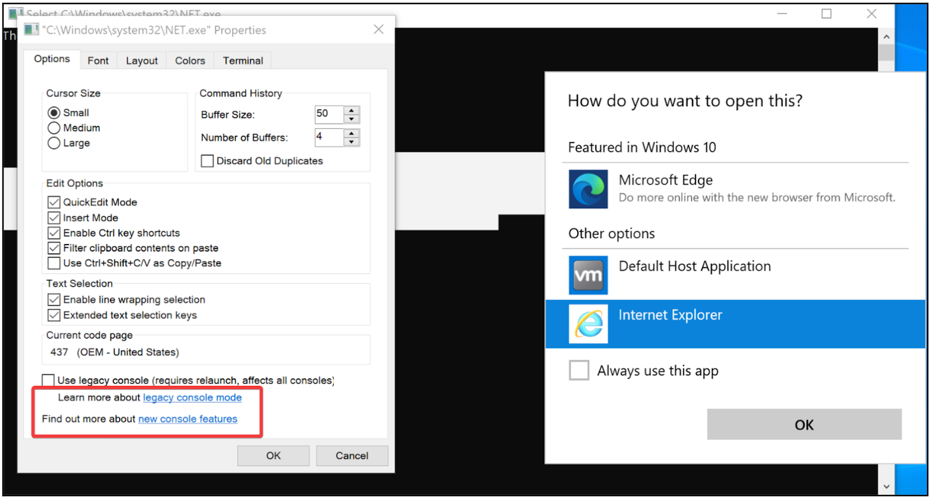Select Internet Explorer entry
931x499 pixels.
tap(735, 324)
